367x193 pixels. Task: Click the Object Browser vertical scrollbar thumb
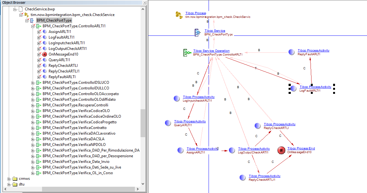click(x=143, y=123)
